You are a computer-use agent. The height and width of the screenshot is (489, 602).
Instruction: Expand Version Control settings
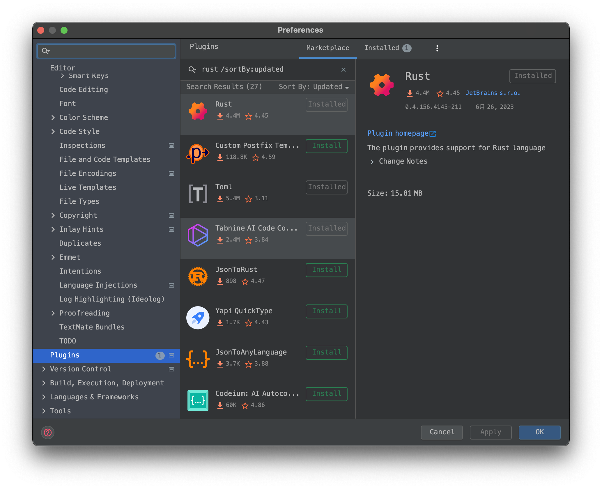click(44, 369)
